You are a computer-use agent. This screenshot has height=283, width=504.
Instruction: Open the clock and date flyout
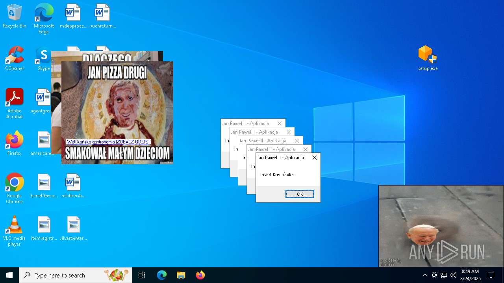(471, 275)
